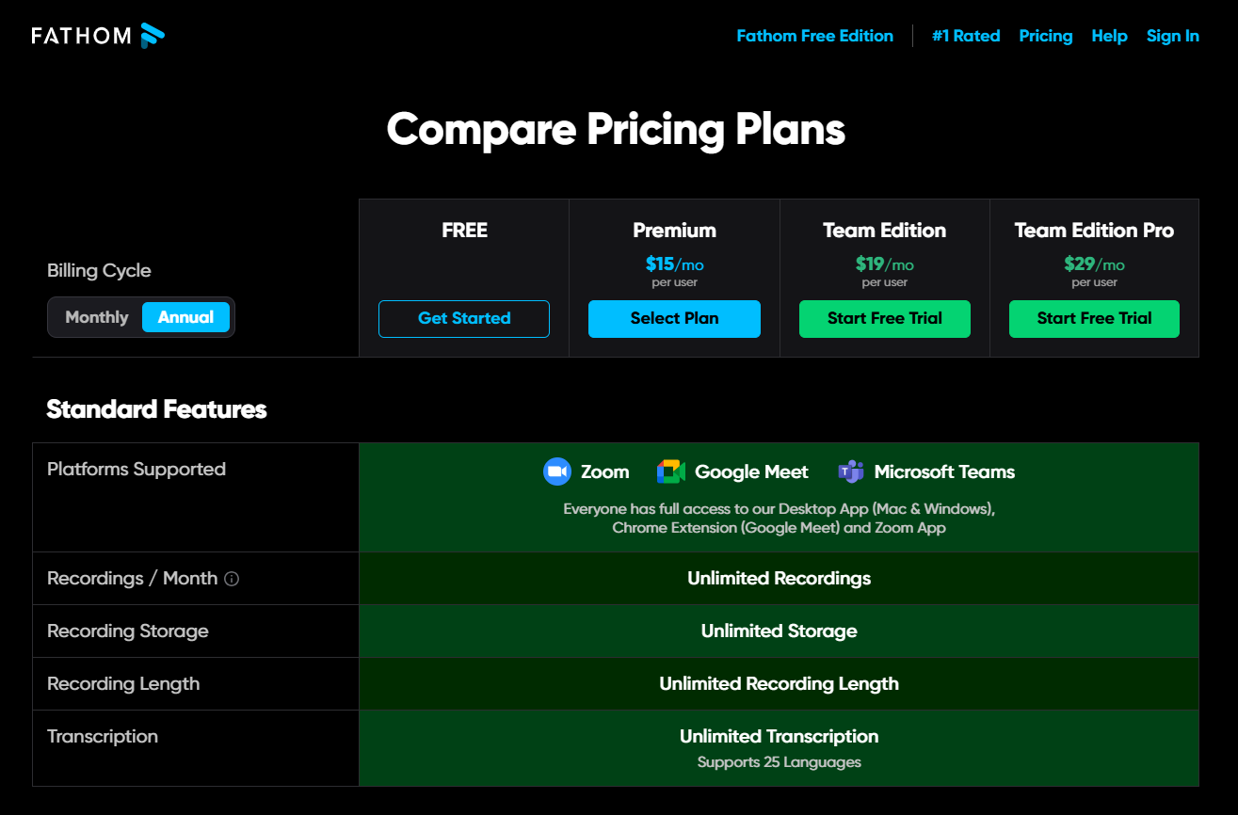
Task: Click the Google Meet platform name
Action: [x=751, y=471]
